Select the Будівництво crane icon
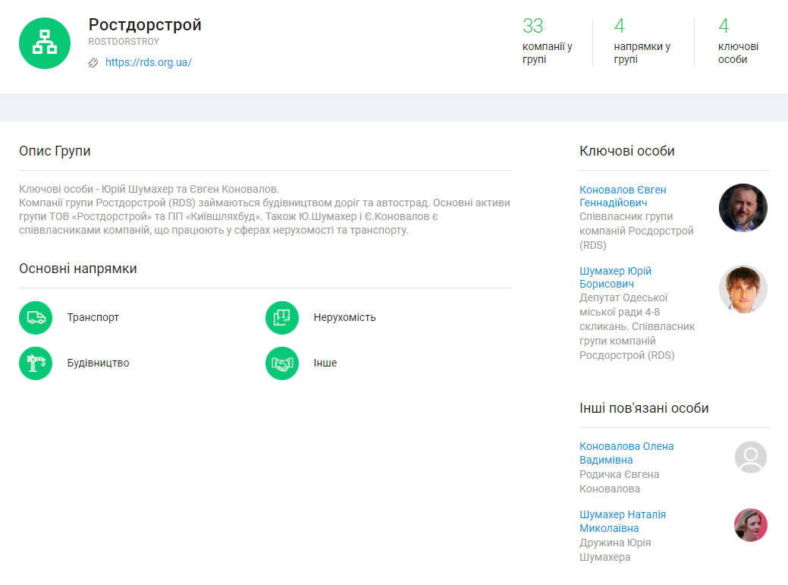Image resolution: width=788 pixels, height=585 pixels. (x=36, y=363)
